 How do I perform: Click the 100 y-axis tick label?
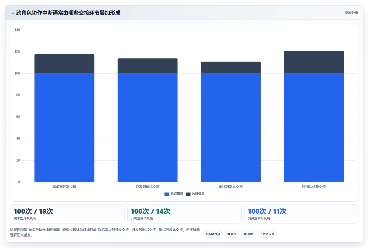(x=17, y=73)
